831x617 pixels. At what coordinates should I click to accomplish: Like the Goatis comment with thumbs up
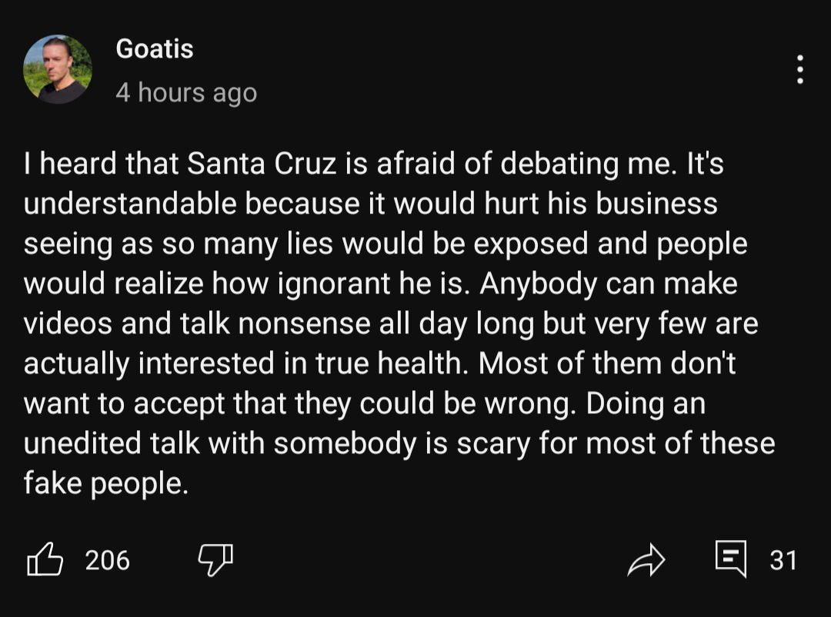[45, 559]
